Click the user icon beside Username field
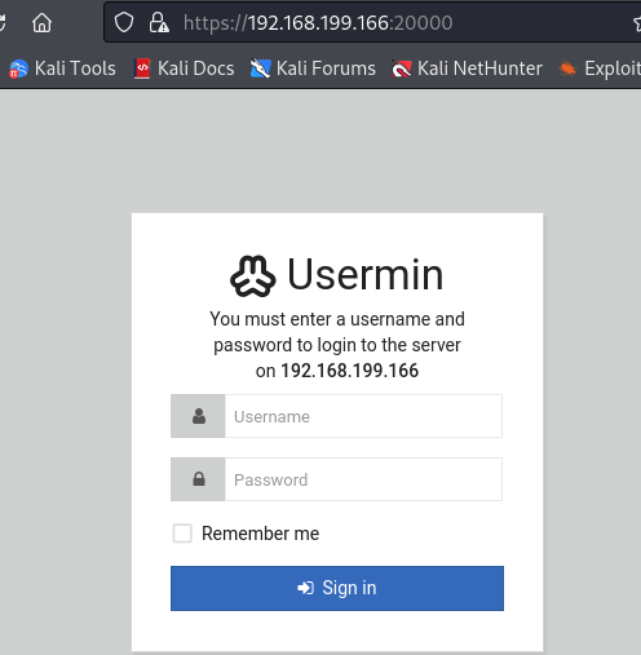 [198, 417]
